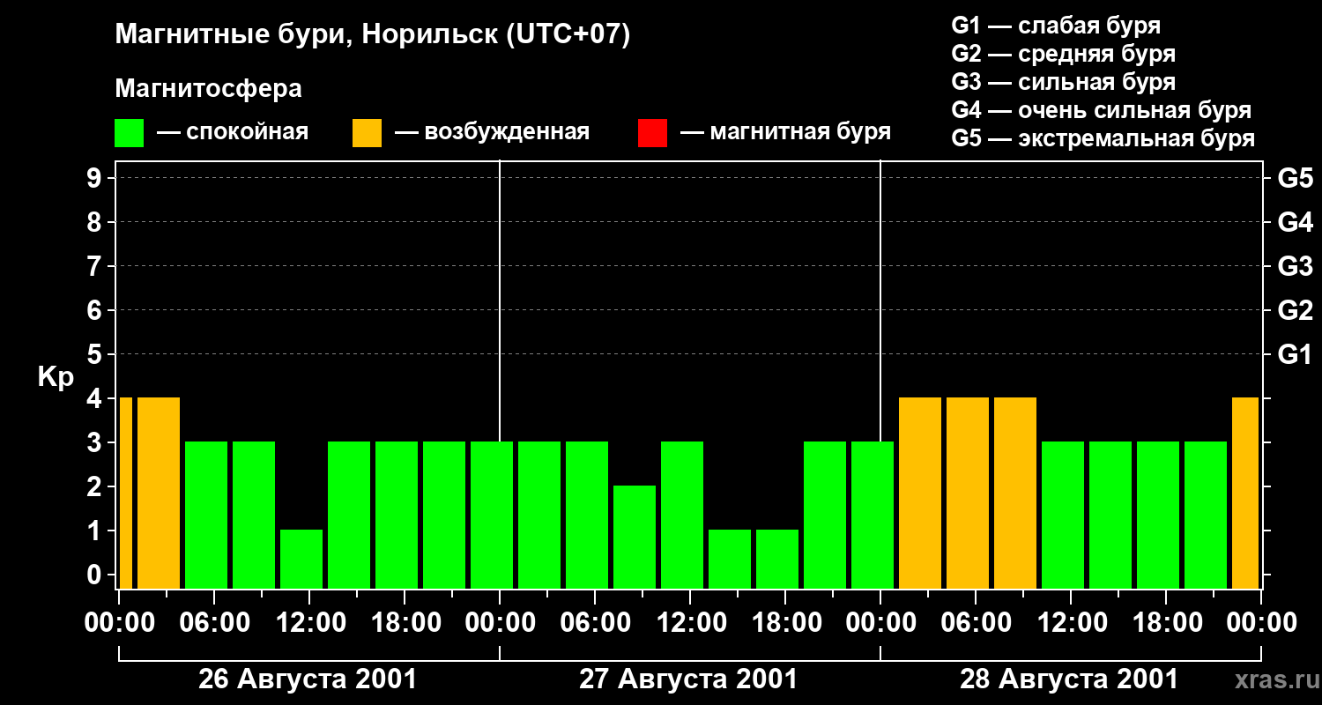Viewport: 1322px width, 705px height.
Task: Click legend line 'G2 — средняя буря'
Action: click(x=1064, y=54)
